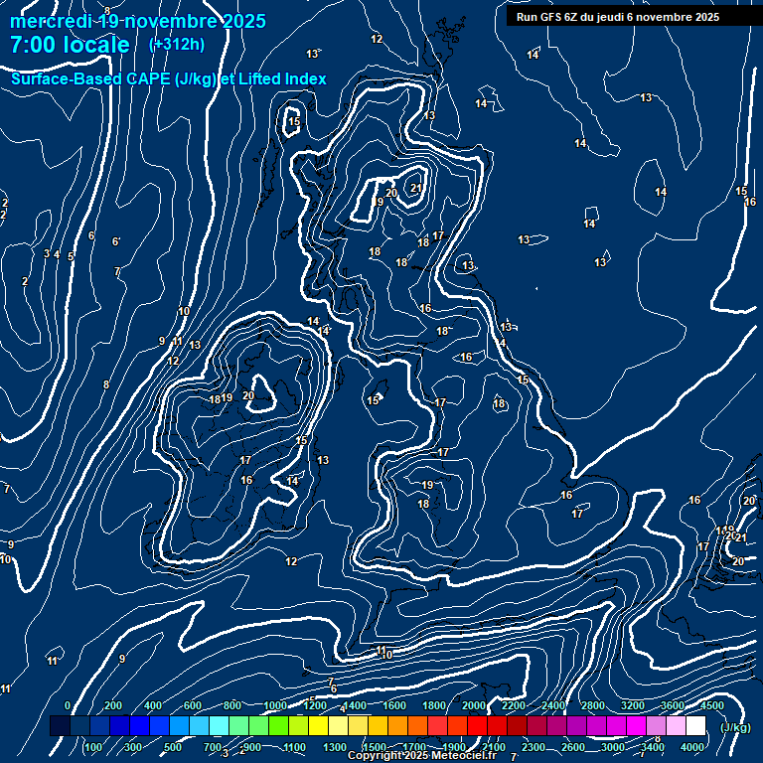Click the (J/kg) unit label beside the legend
The height and width of the screenshot is (763, 763).
734,727
